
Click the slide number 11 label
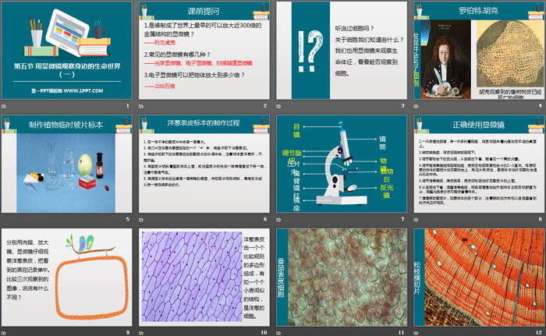[402, 333]
